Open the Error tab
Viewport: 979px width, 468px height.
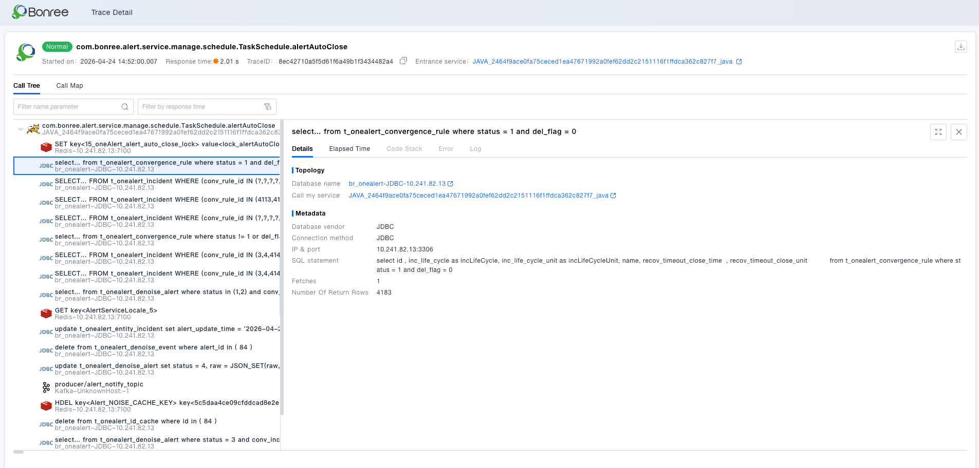pos(446,149)
